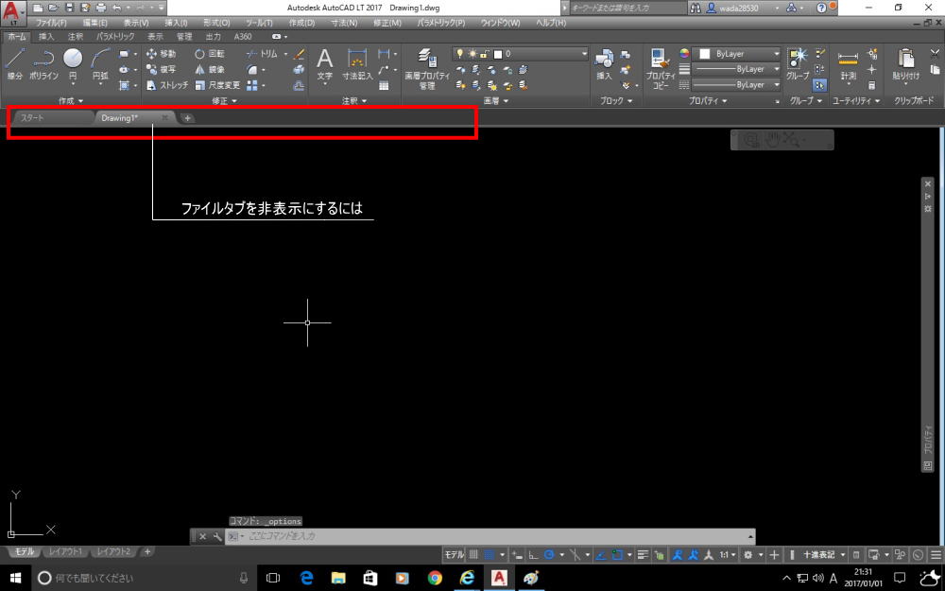
Task: Toggle polar tracking in status bar
Action: pyautogui.click(x=549, y=555)
